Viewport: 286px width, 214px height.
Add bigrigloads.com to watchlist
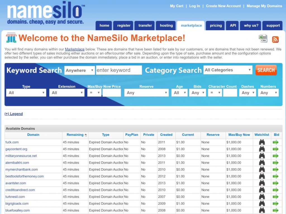click(262, 203)
